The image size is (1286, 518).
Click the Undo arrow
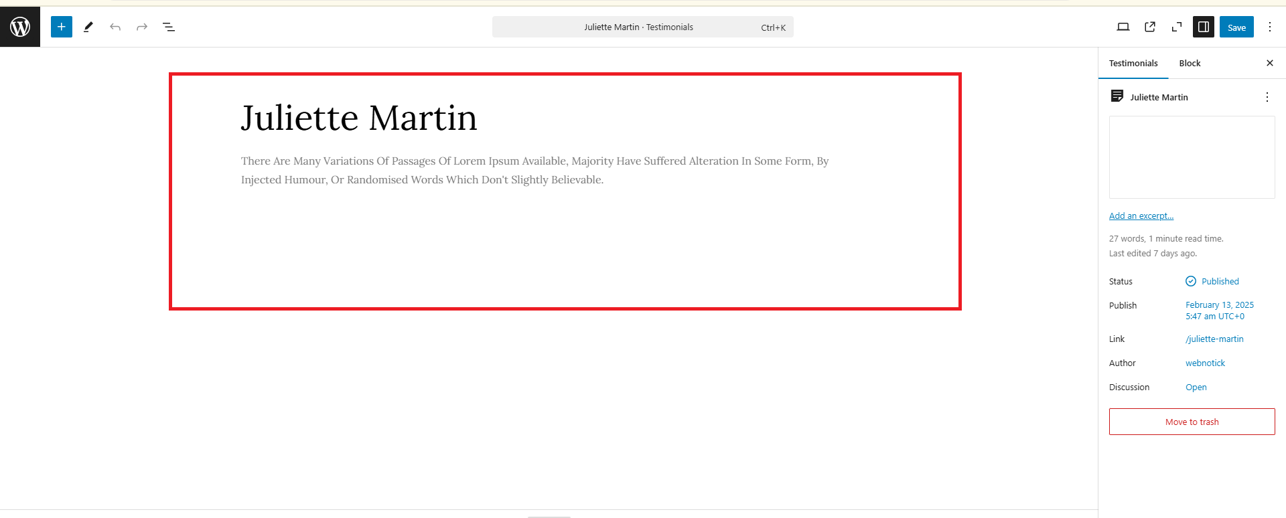pos(115,27)
